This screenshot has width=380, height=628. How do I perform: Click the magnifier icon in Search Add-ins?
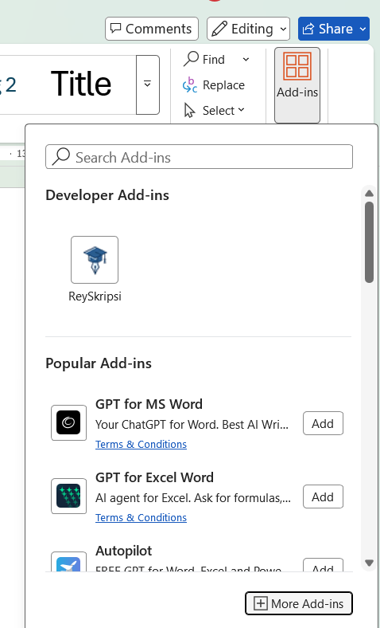click(61, 156)
